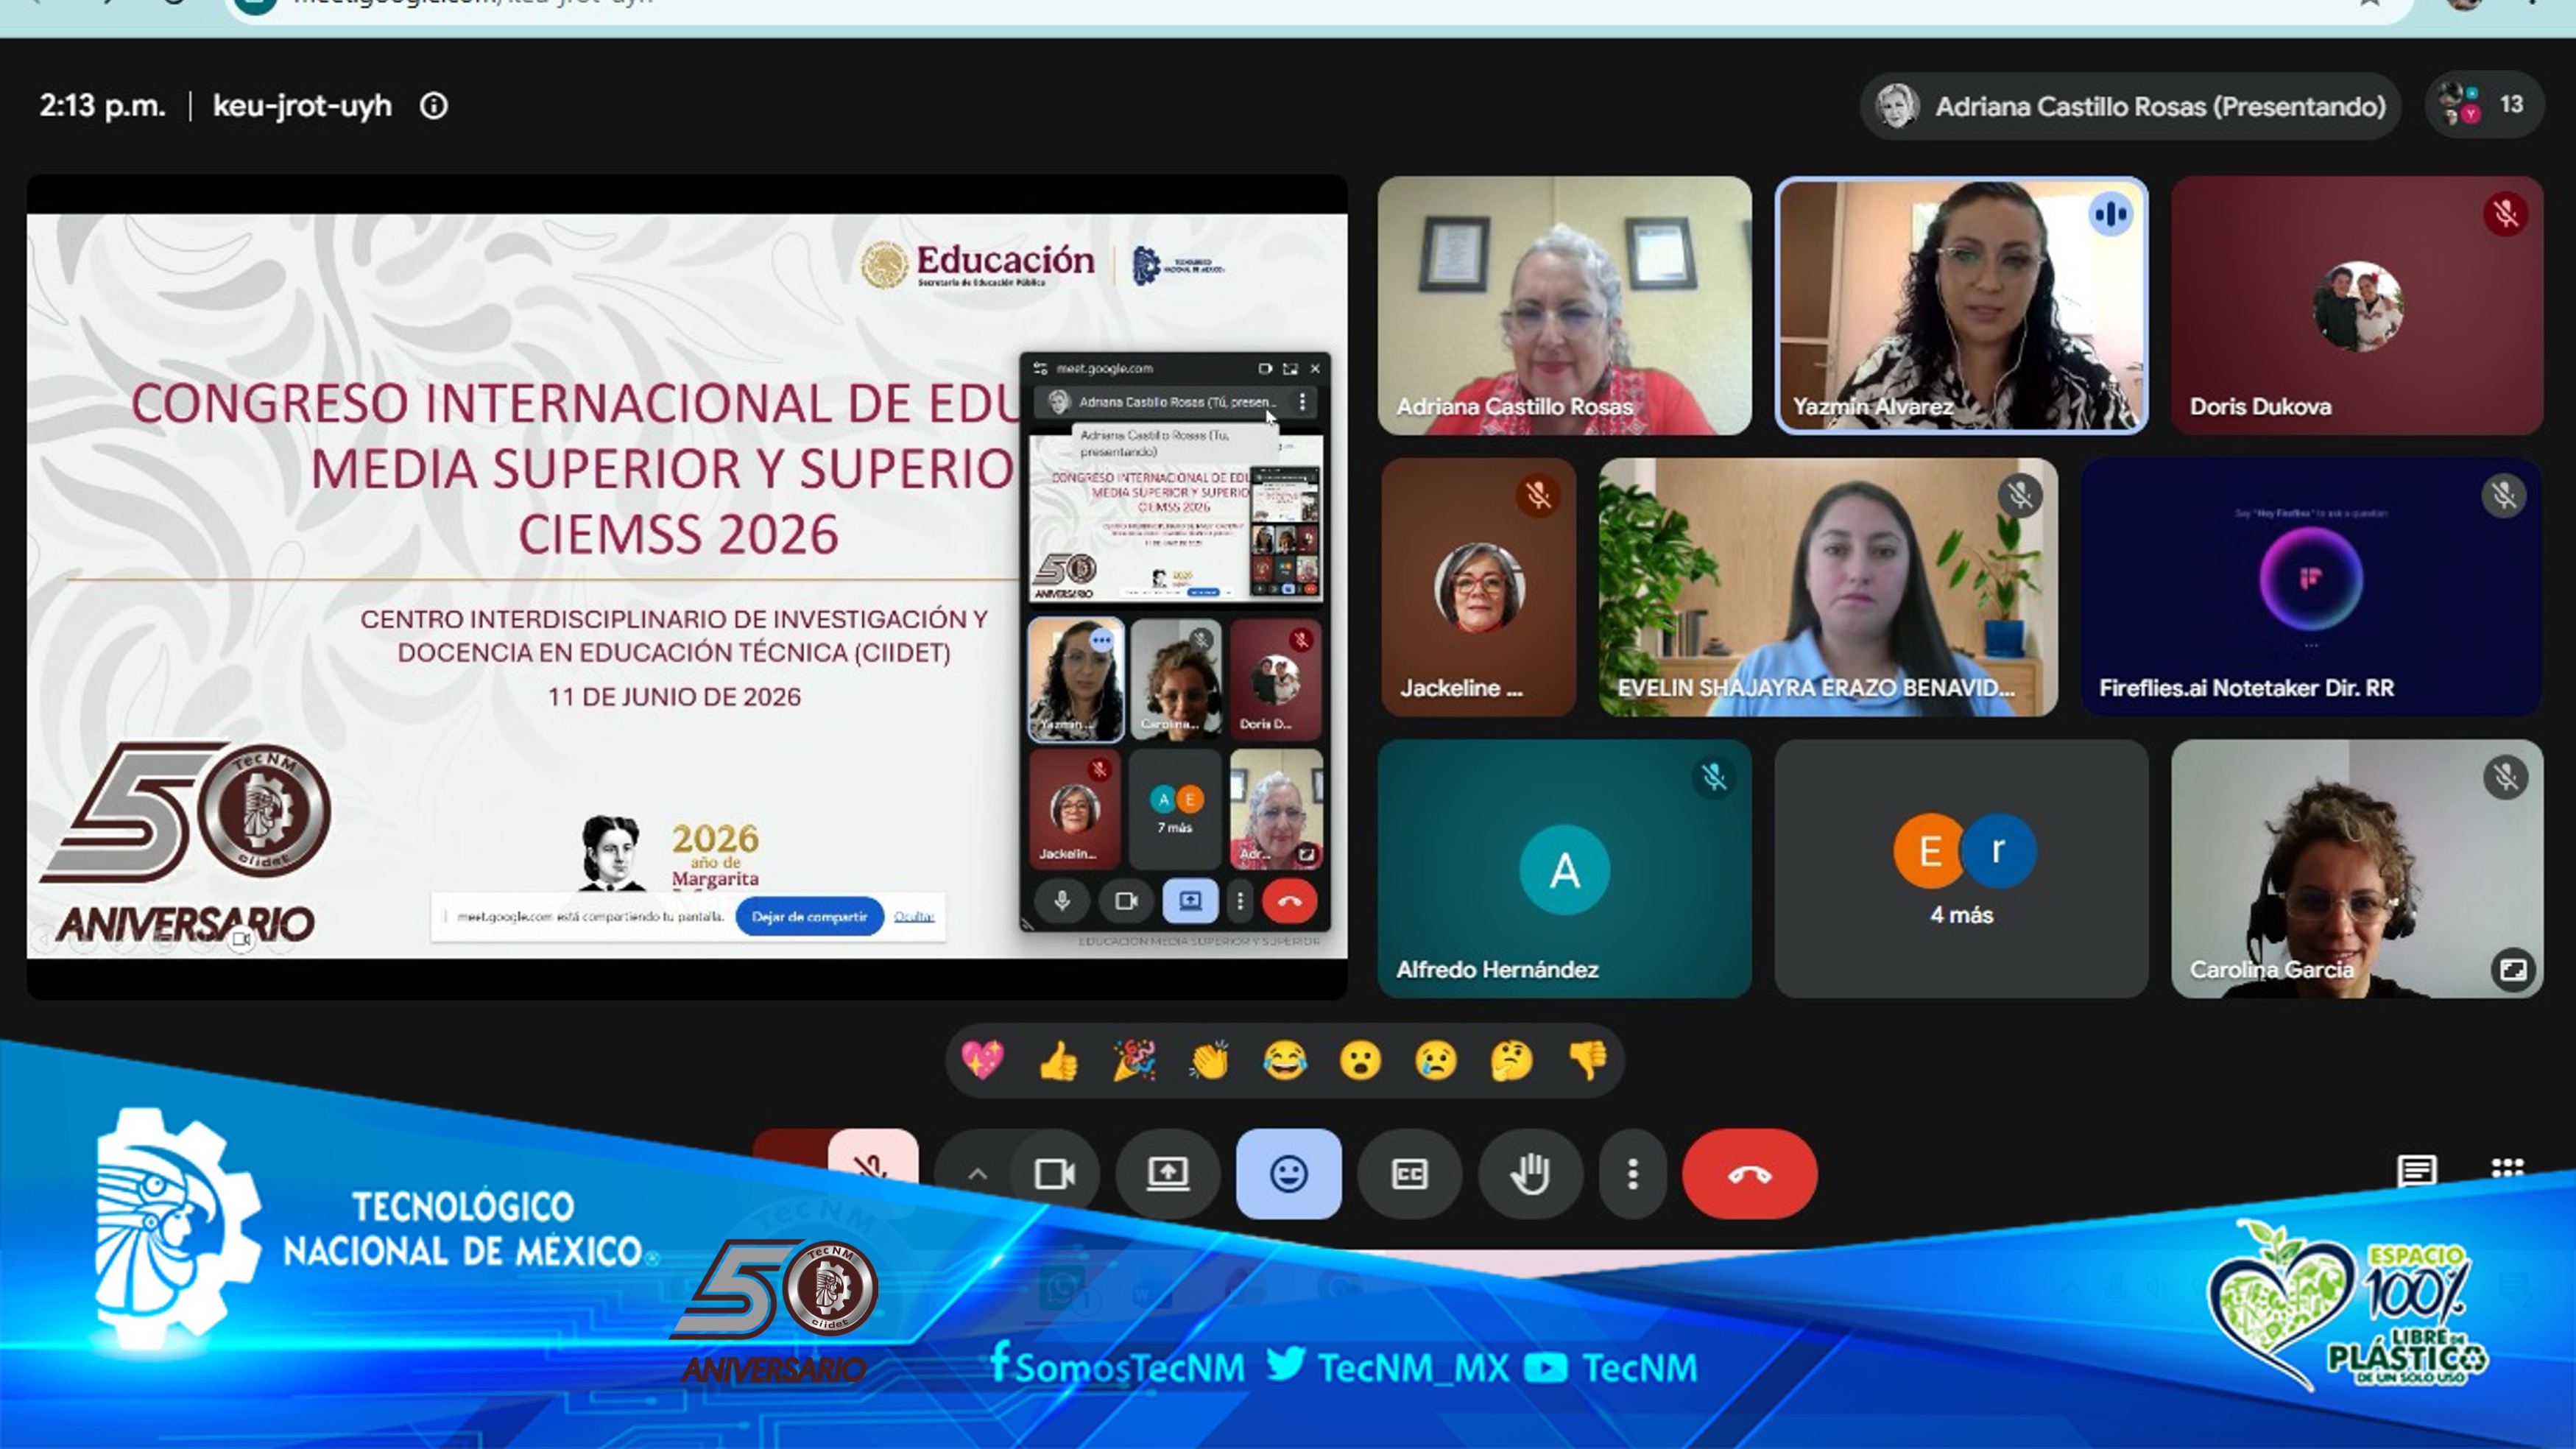2576x1449 pixels.
Task: Open the activities grid icon
Action: click(2507, 1169)
